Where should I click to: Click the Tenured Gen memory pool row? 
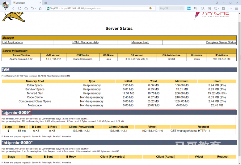(x=119, y=93)
